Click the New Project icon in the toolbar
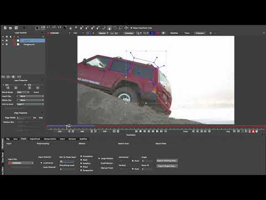The width and height of the screenshot is (266, 200). coord(5,28)
